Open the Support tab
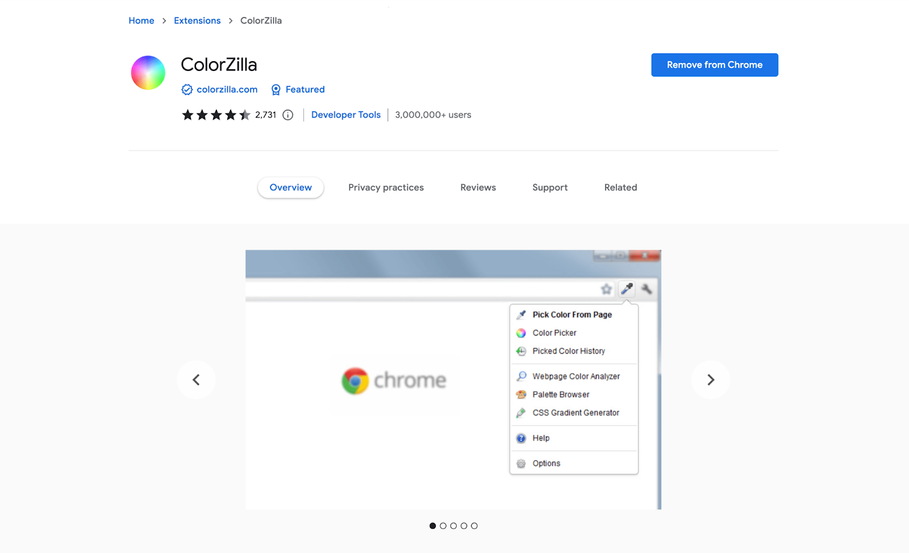This screenshot has width=909, height=553. pyautogui.click(x=550, y=187)
